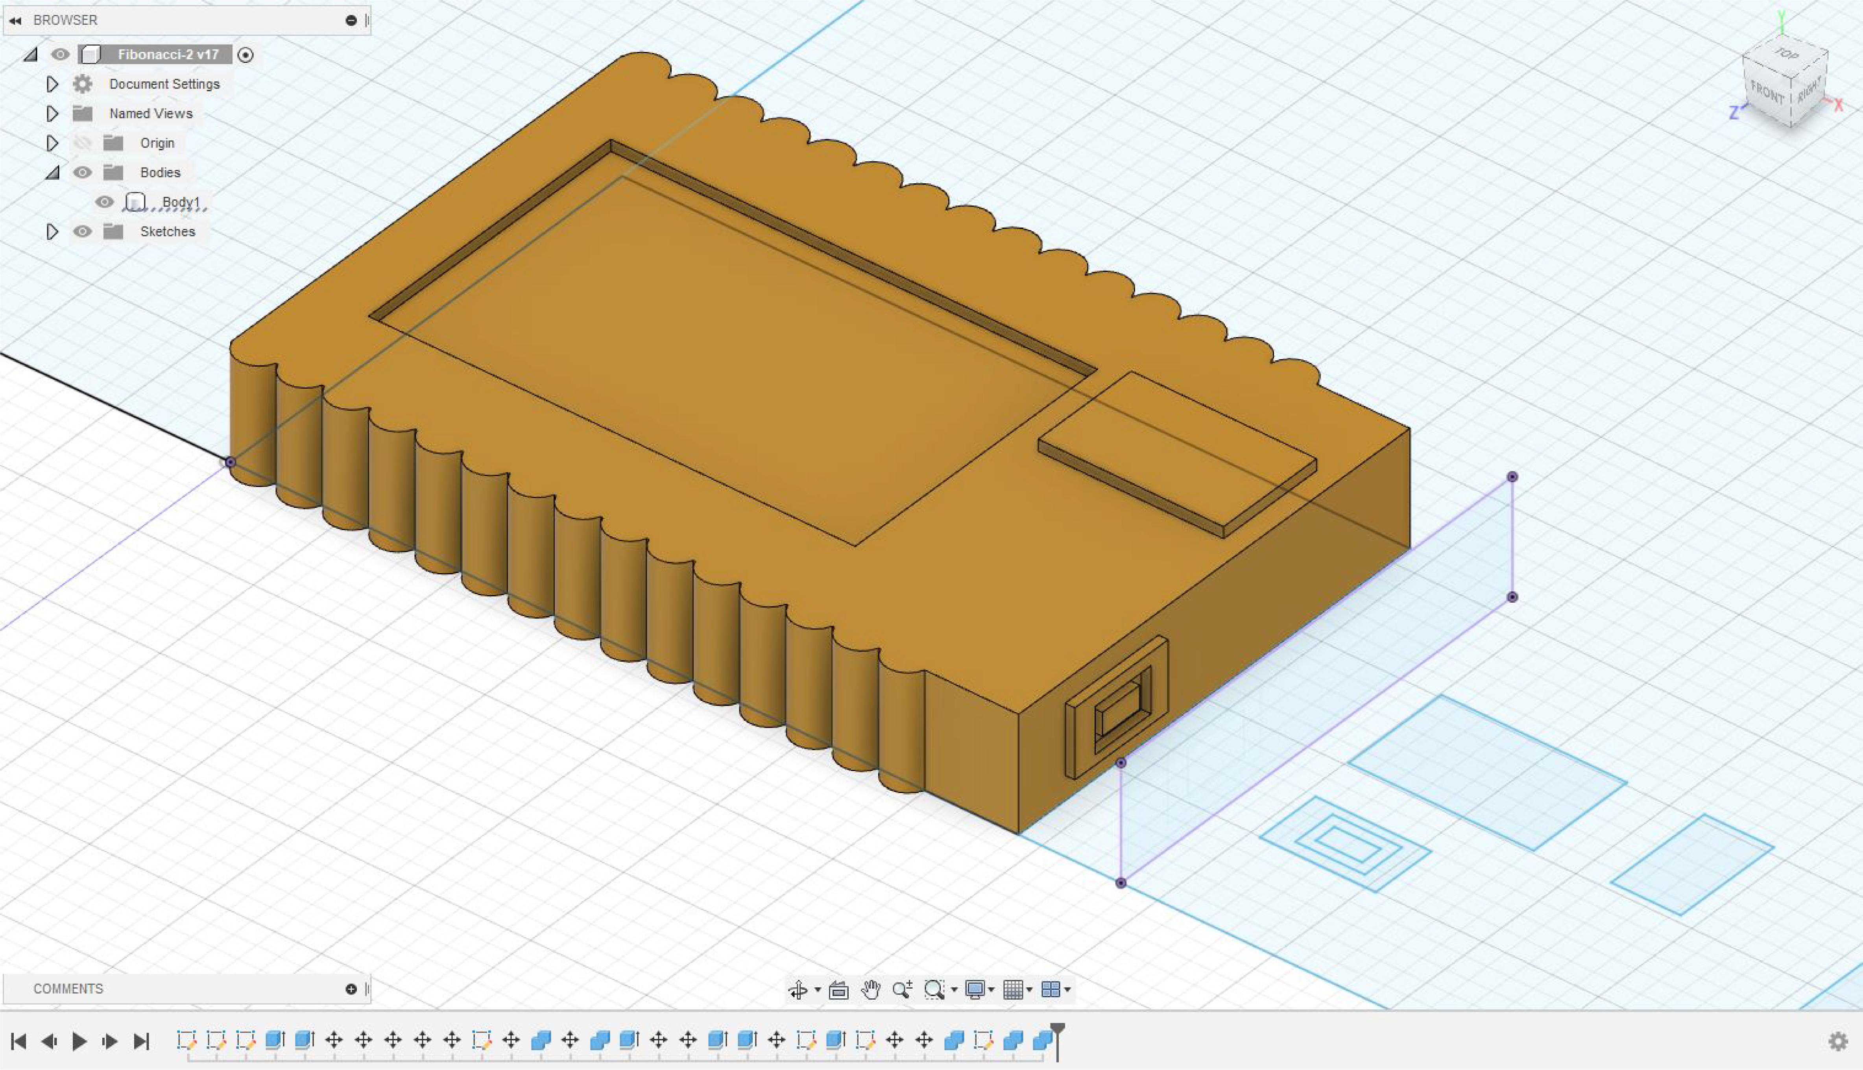Open the Orbit type dropdown arrow
Image resolution: width=1863 pixels, height=1070 pixels.
817,990
